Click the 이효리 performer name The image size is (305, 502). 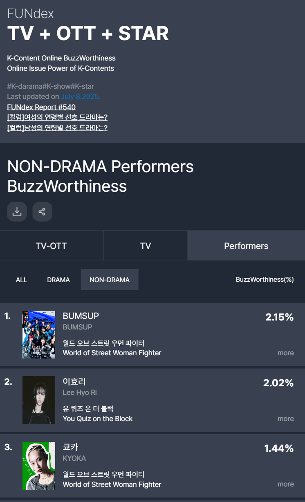pos(74,381)
